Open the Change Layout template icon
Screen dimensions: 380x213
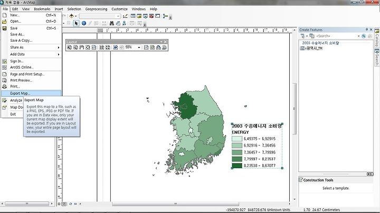tap(158, 47)
